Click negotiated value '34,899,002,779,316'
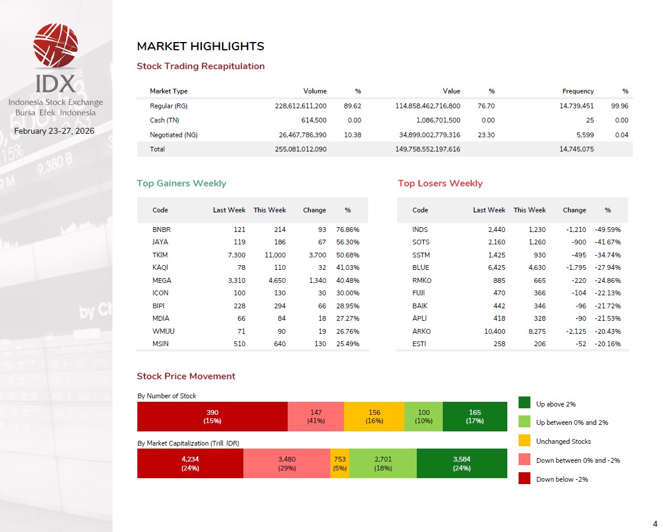The image size is (663, 532). click(430, 135)
